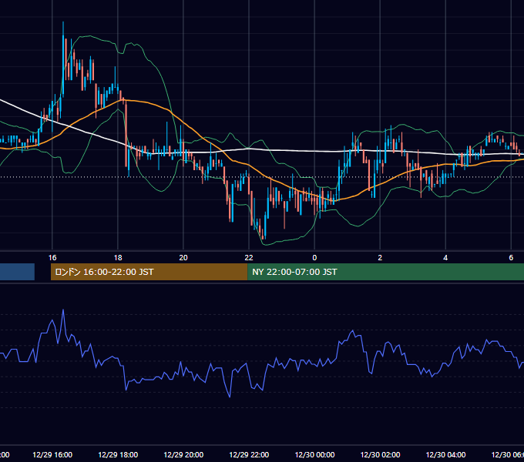Click hour label "22" under the candlestick chart
The width and height of the screenshot is (524, 462).
249,258
